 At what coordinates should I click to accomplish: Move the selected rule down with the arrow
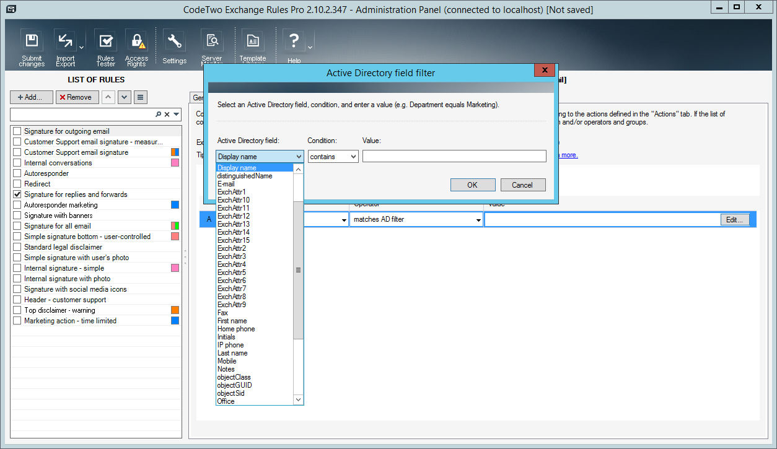point(125,97)
